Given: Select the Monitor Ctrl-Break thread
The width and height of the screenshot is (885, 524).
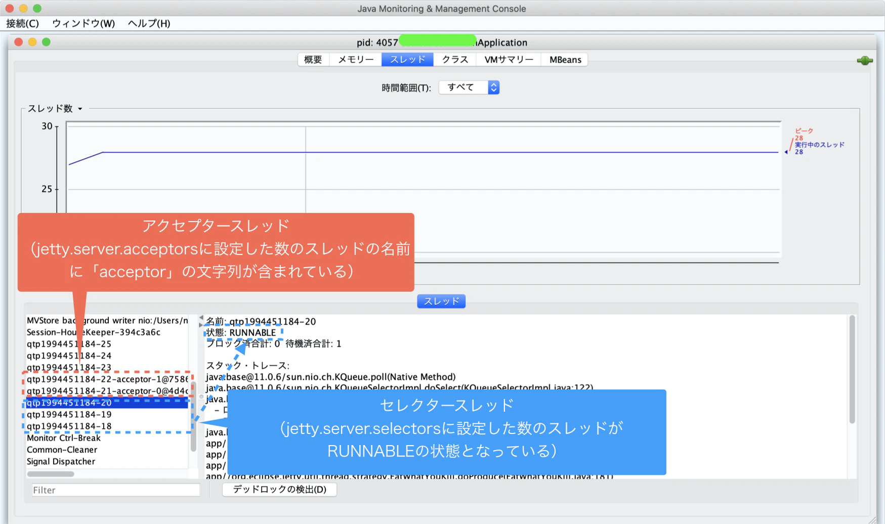Looking at the screenshot, I should click(x=107, y=438).
